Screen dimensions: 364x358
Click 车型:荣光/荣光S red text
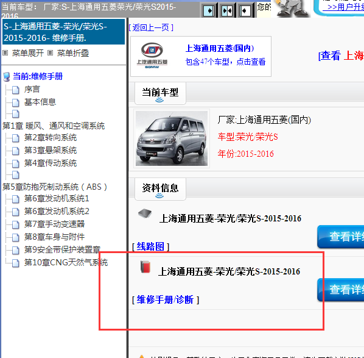(248, 137)
